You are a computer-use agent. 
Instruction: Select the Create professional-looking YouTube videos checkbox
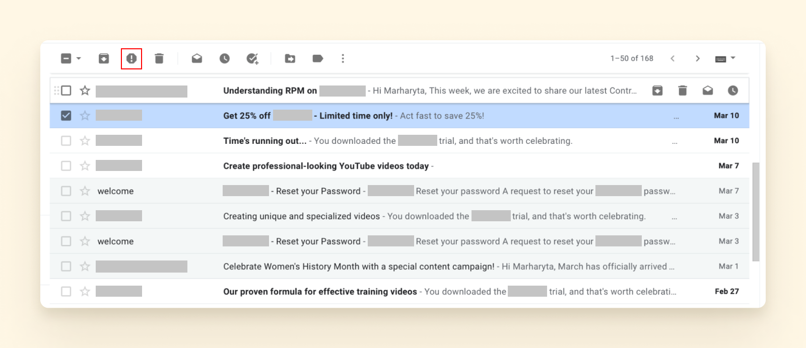(x=66, y=166)
